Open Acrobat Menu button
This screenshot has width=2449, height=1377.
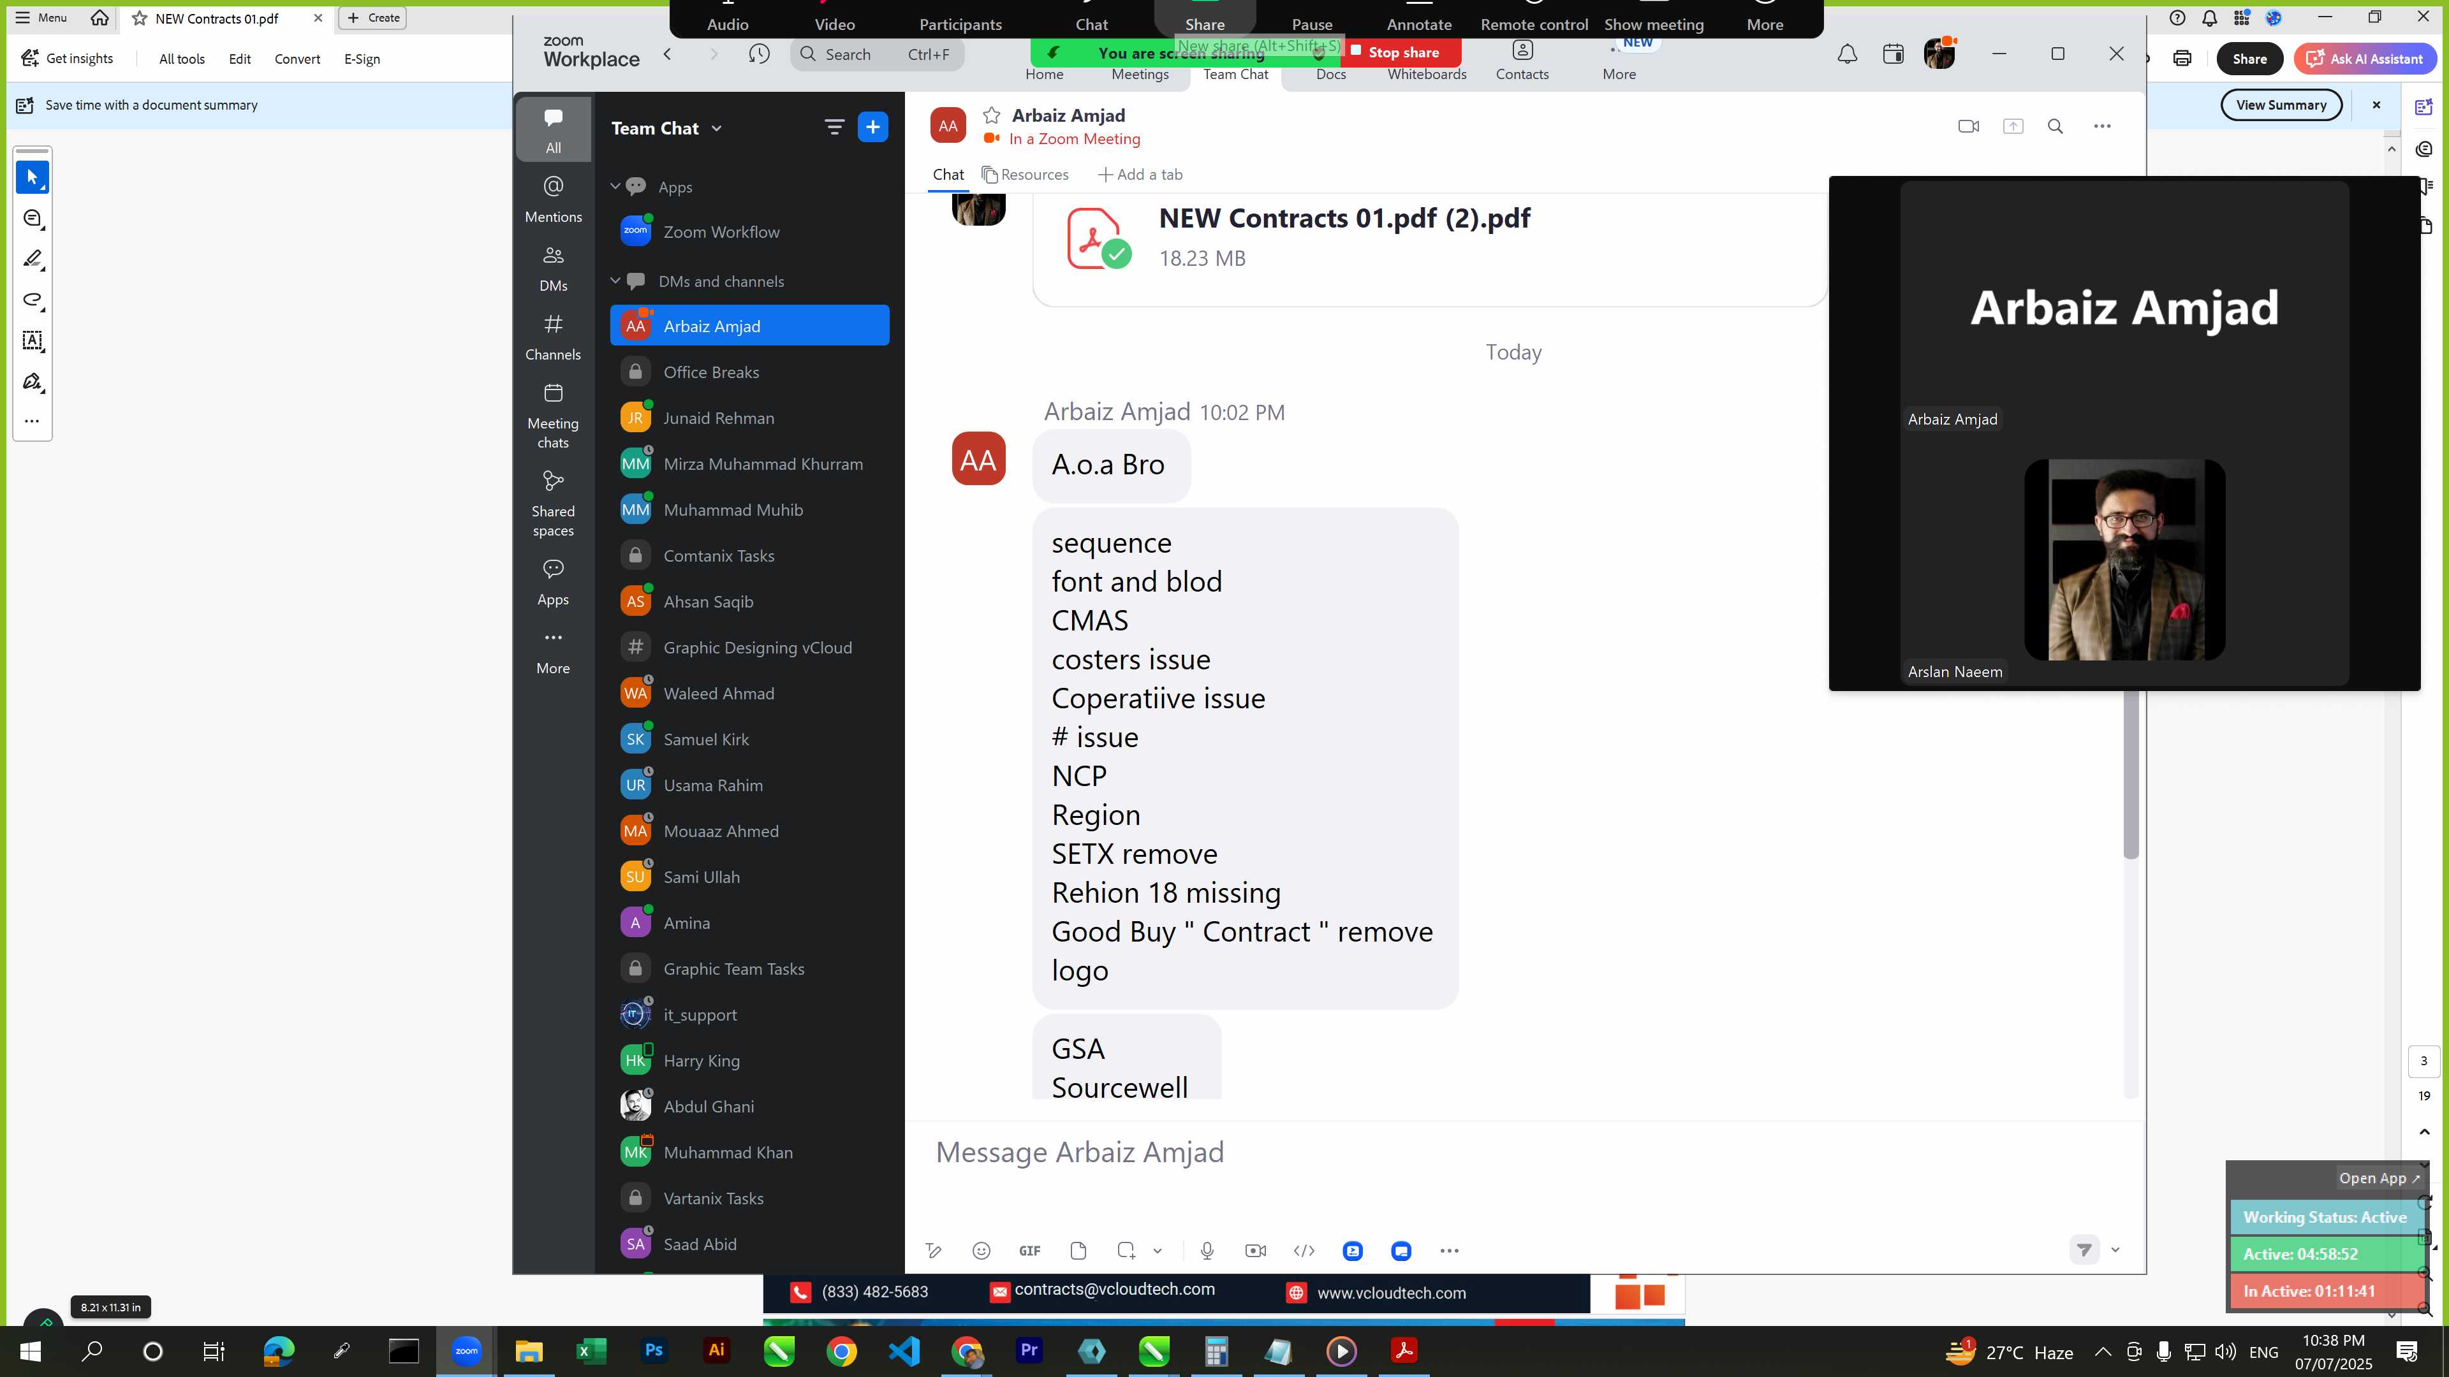tap(42, 17)
